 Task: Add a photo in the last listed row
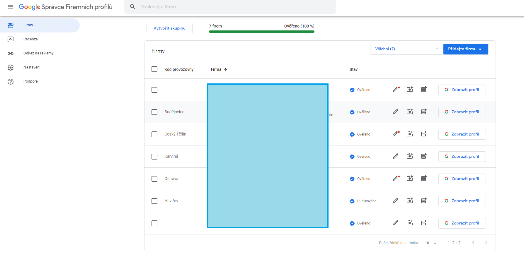[410, 223]
